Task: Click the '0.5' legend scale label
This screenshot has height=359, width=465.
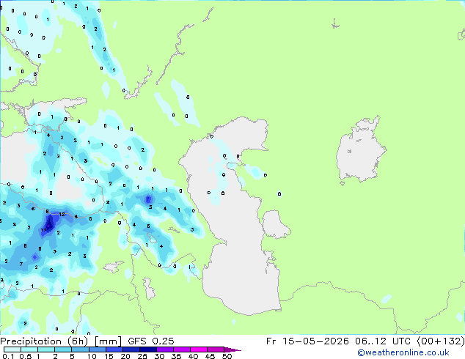Action: tap(26, 356)
